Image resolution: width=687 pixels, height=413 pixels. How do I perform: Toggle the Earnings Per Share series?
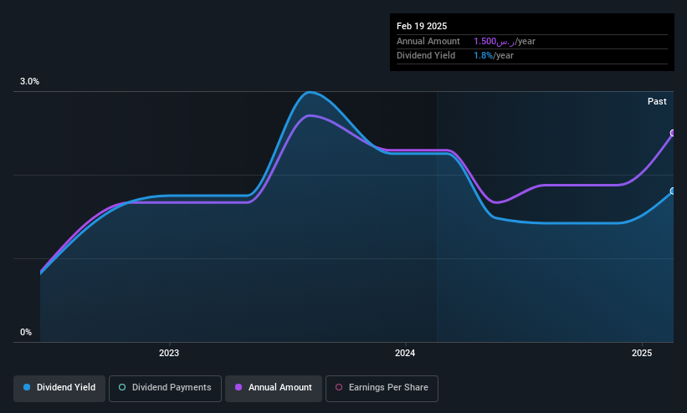tap(382, 388)
